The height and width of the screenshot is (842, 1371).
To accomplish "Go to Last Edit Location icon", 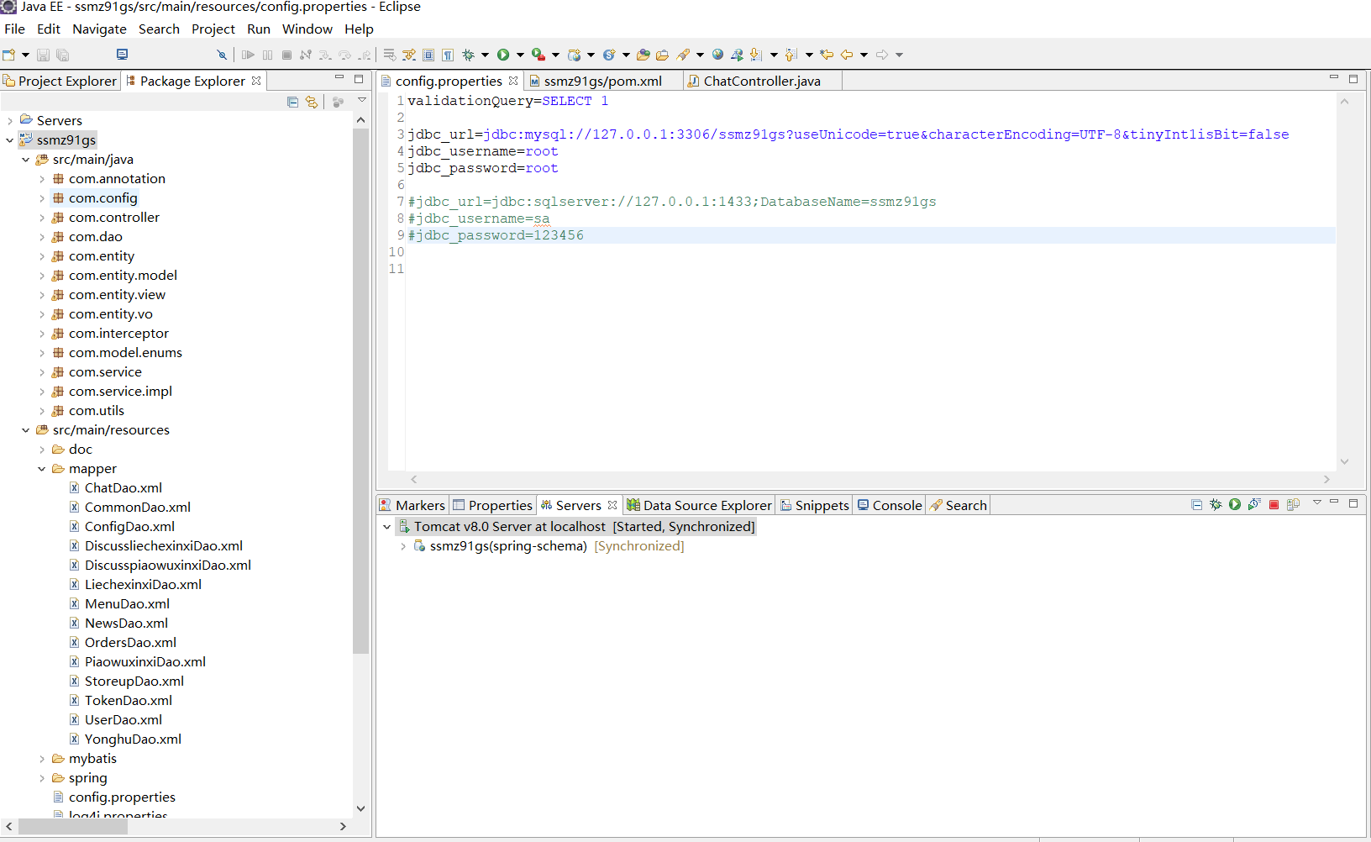I will 827,55.
